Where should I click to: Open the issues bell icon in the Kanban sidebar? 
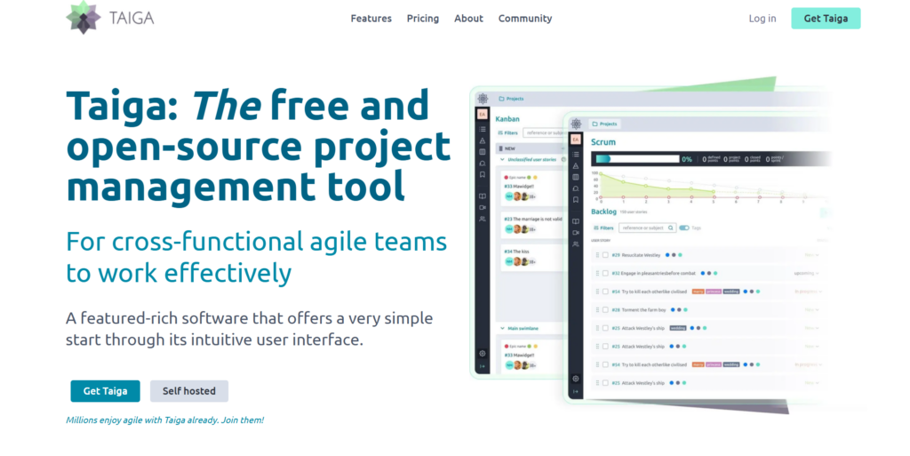tap(483, 163)
